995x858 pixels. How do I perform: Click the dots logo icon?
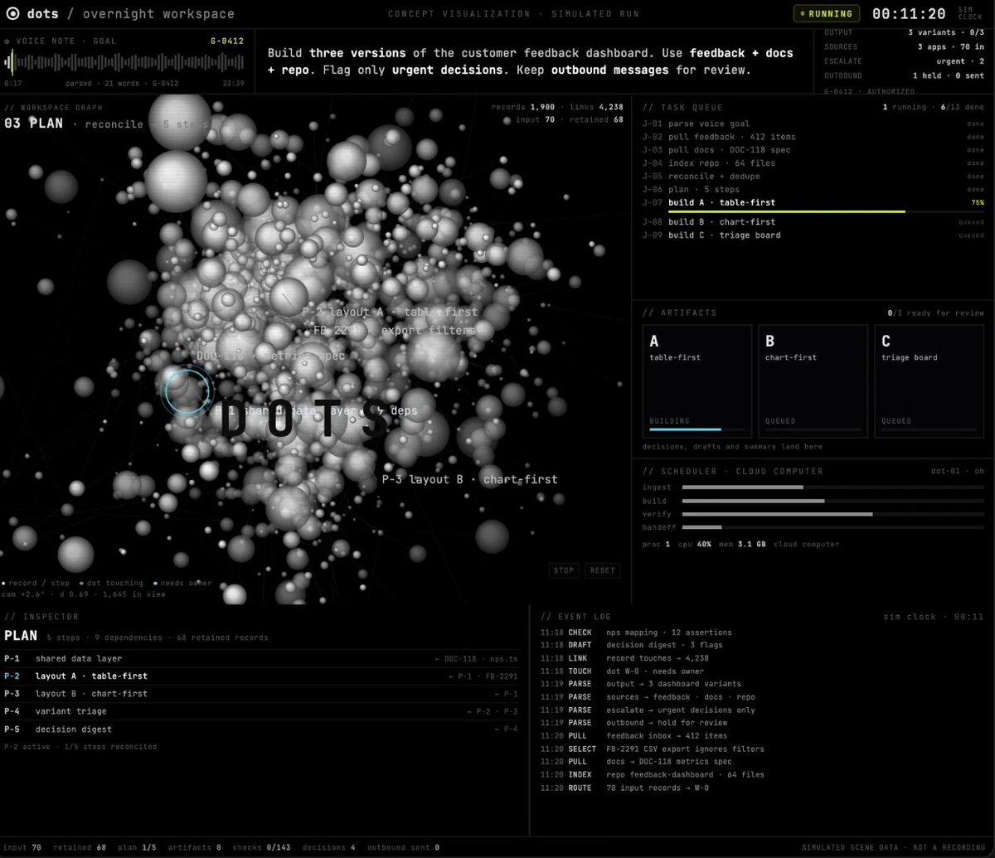click(12, 13)
